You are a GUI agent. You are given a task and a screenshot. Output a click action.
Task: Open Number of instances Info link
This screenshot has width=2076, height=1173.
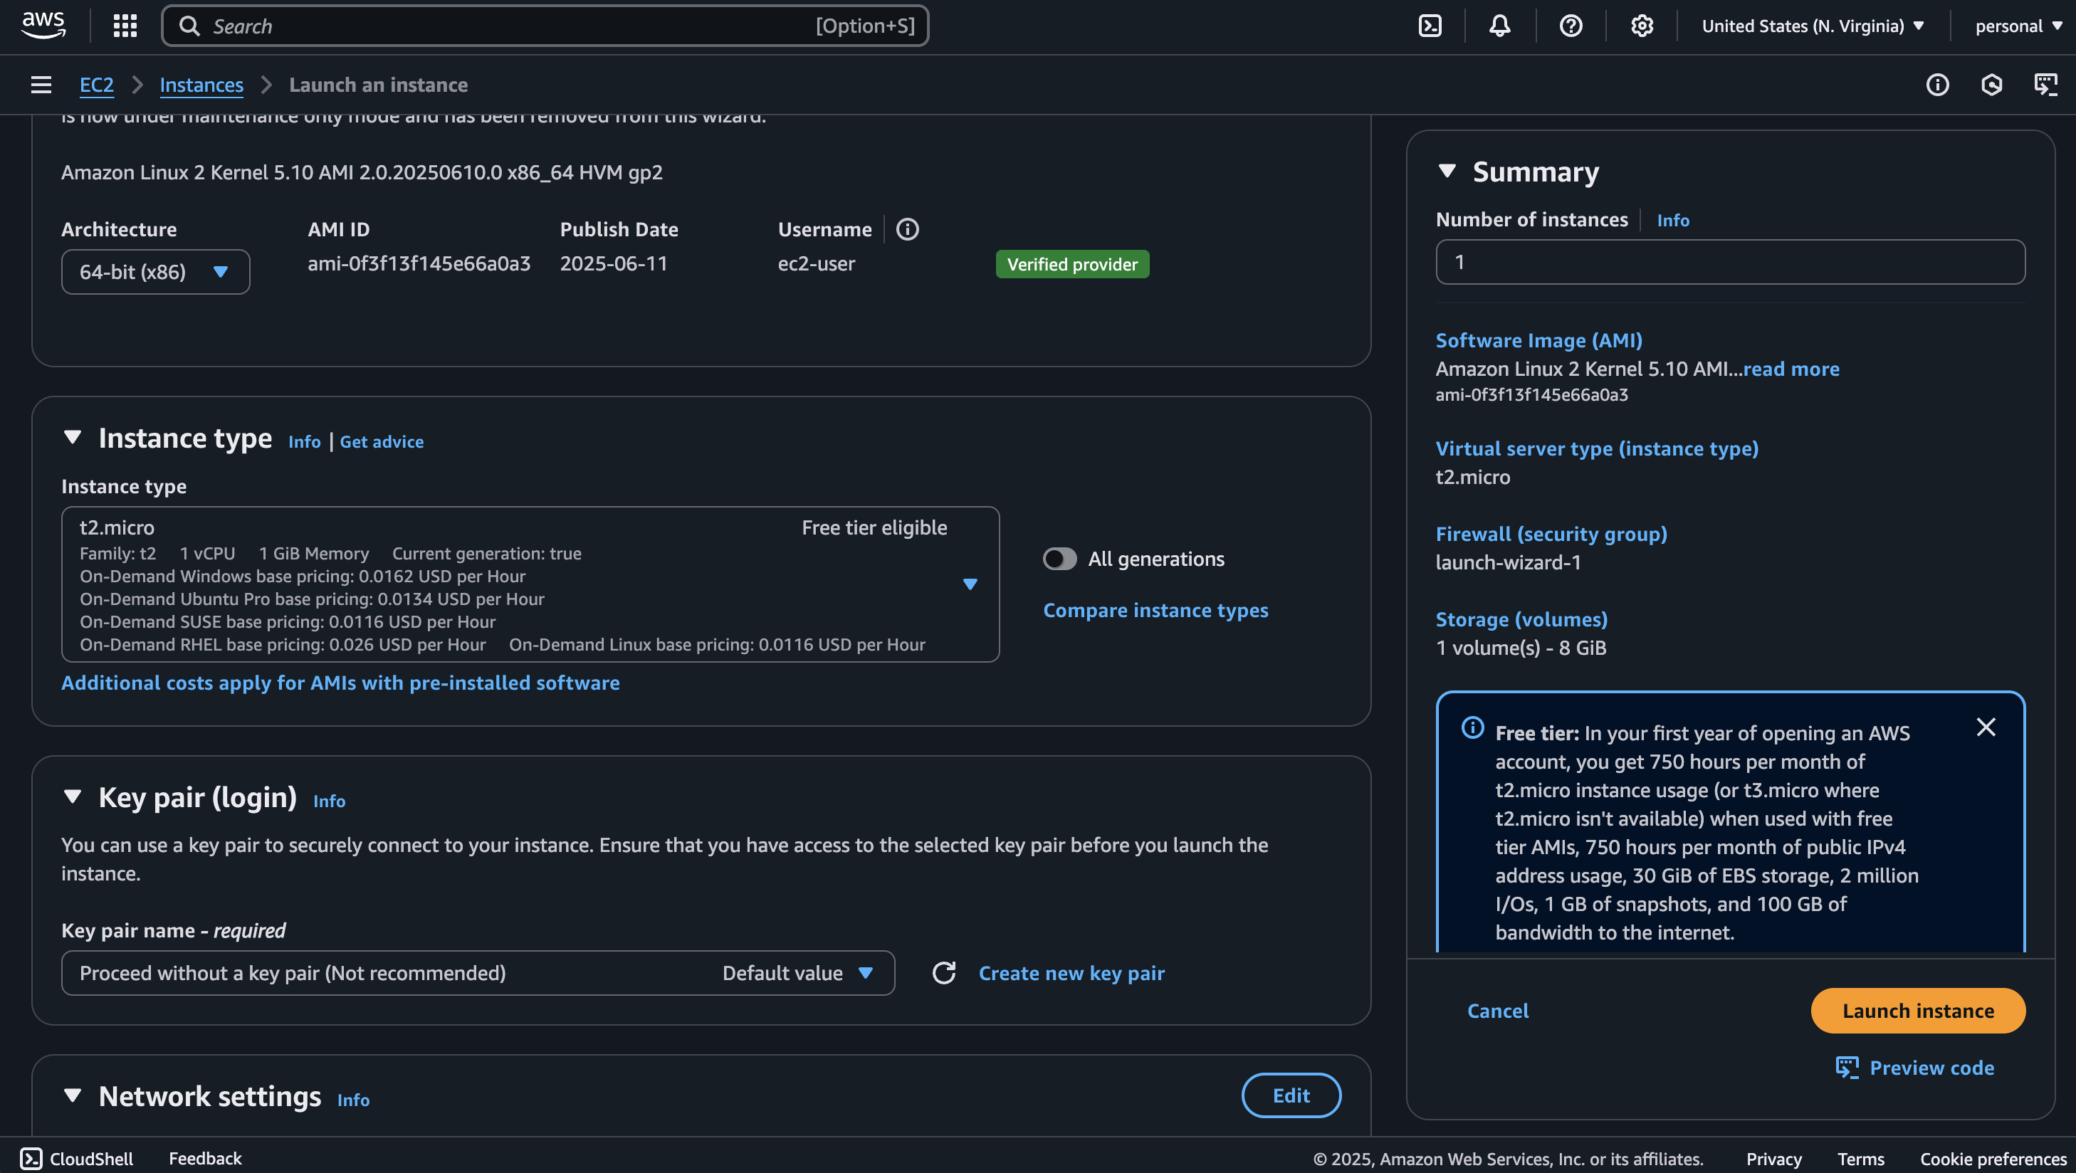pyautogui.click(x=1673, y=220)
